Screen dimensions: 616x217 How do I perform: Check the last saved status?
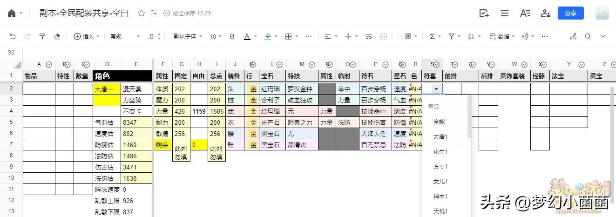pyautogui.click(x=188, y=13)
